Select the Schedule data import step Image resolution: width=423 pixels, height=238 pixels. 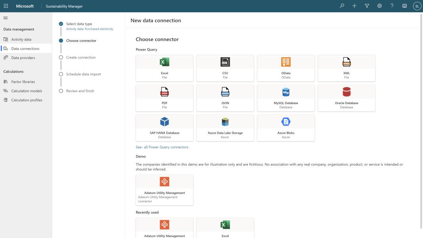[61, 74]
